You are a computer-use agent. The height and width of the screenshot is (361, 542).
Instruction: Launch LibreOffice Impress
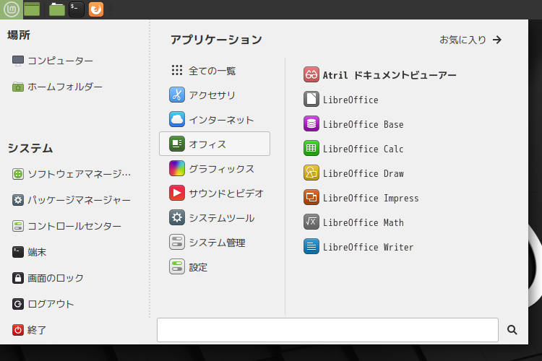coord(361,198)
